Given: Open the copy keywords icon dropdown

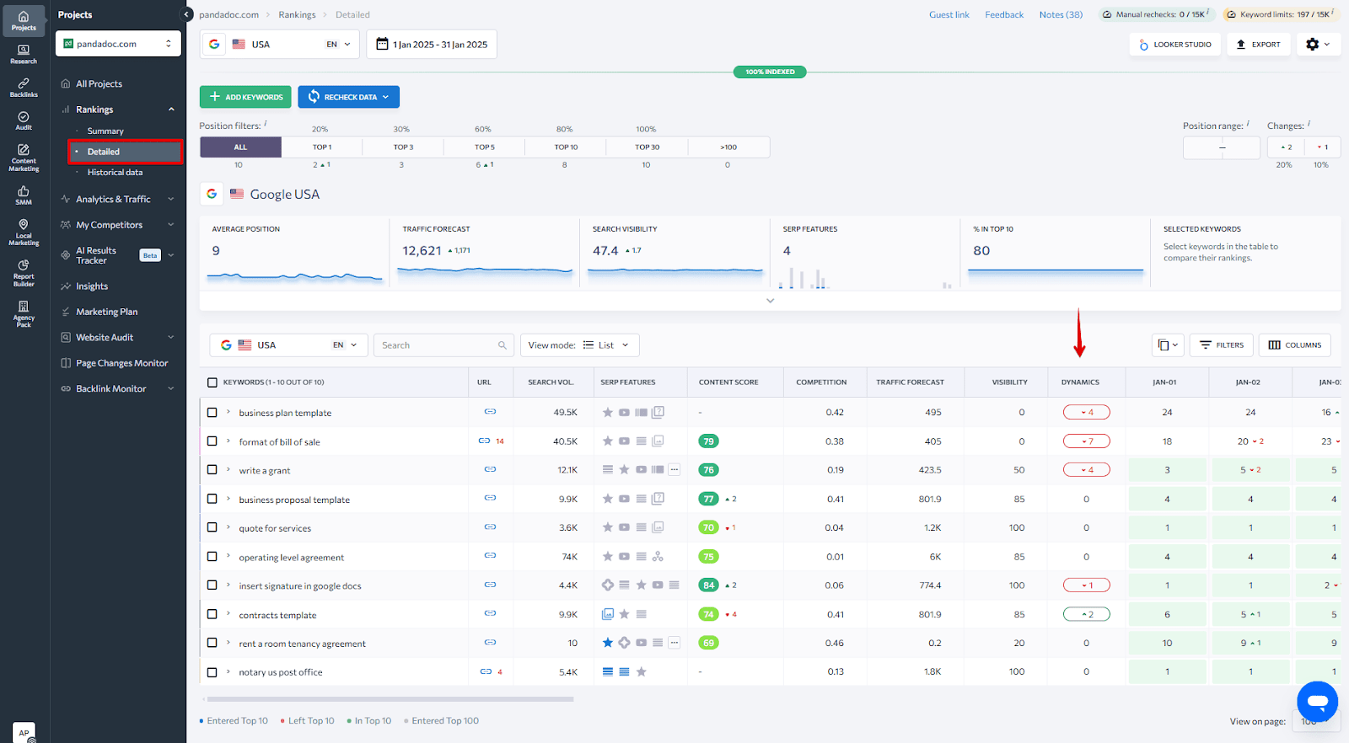Looking at the screenshot, I should [x=1168, y=345].
